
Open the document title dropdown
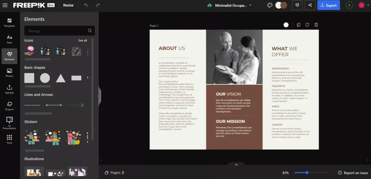tap(233, 5)
